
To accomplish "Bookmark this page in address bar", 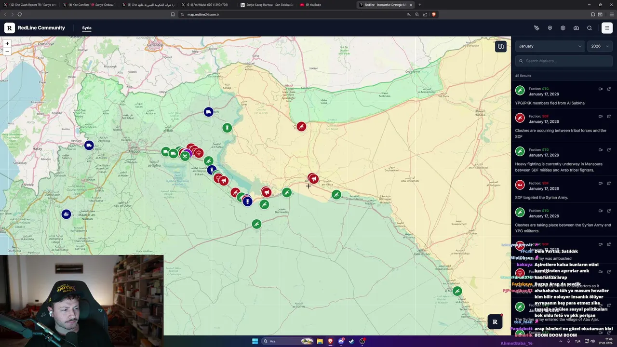I will coord(173,14).
